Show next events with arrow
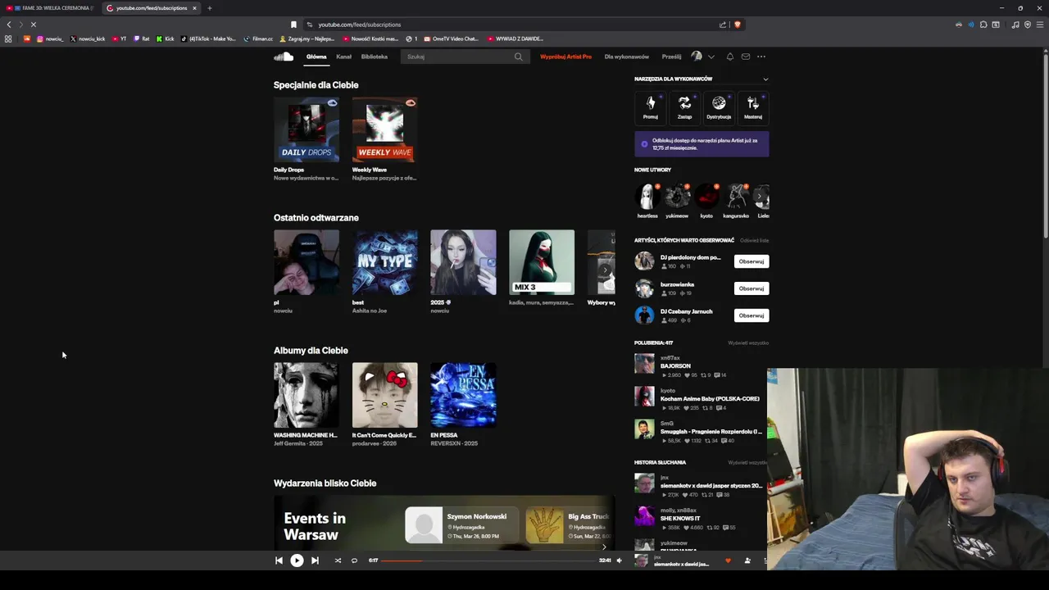1049x590 pixels. pos(605,547)
